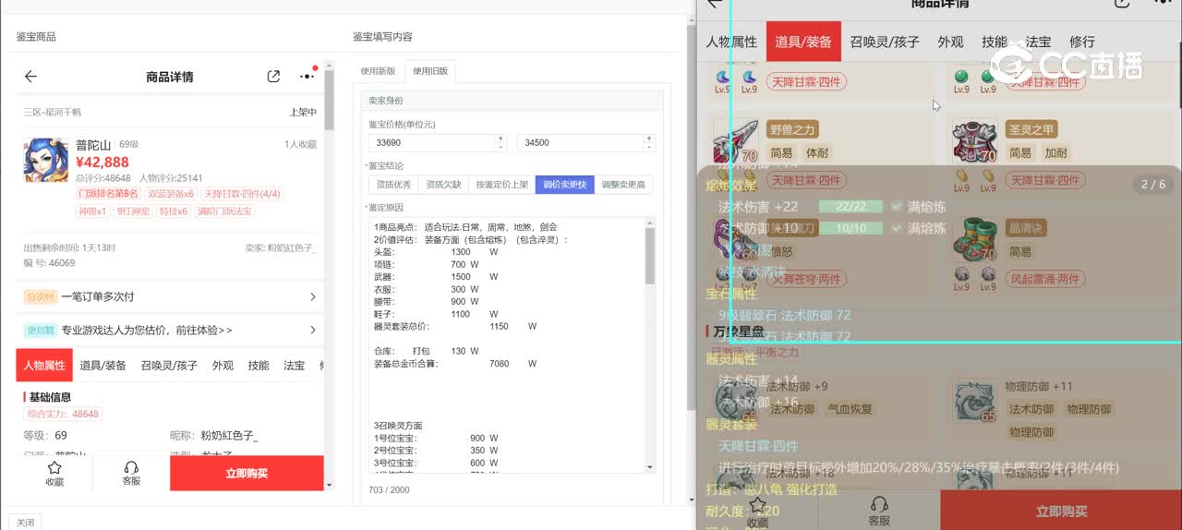The image size is (1182, 530).
Task: Open the 法宝 tab in left panel
Action: [294, 366]
